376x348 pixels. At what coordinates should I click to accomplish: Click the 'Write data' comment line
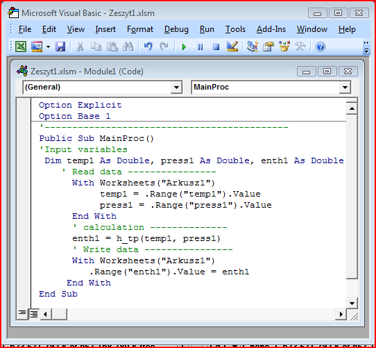(153, 249)
